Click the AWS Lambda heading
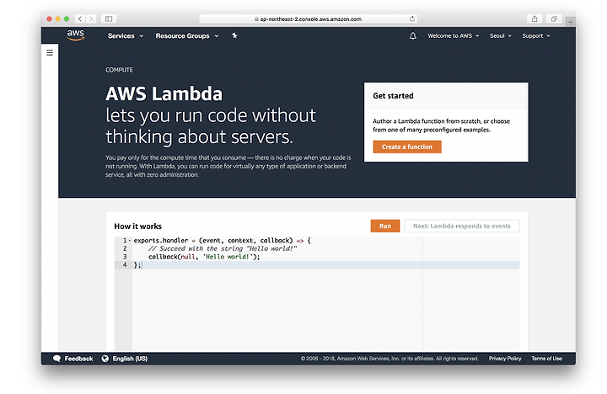This screenshot has height=394, width=607. [164, 93]
